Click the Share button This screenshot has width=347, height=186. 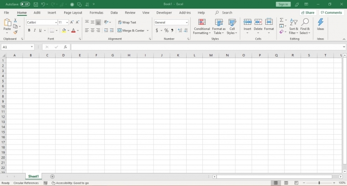308,13
